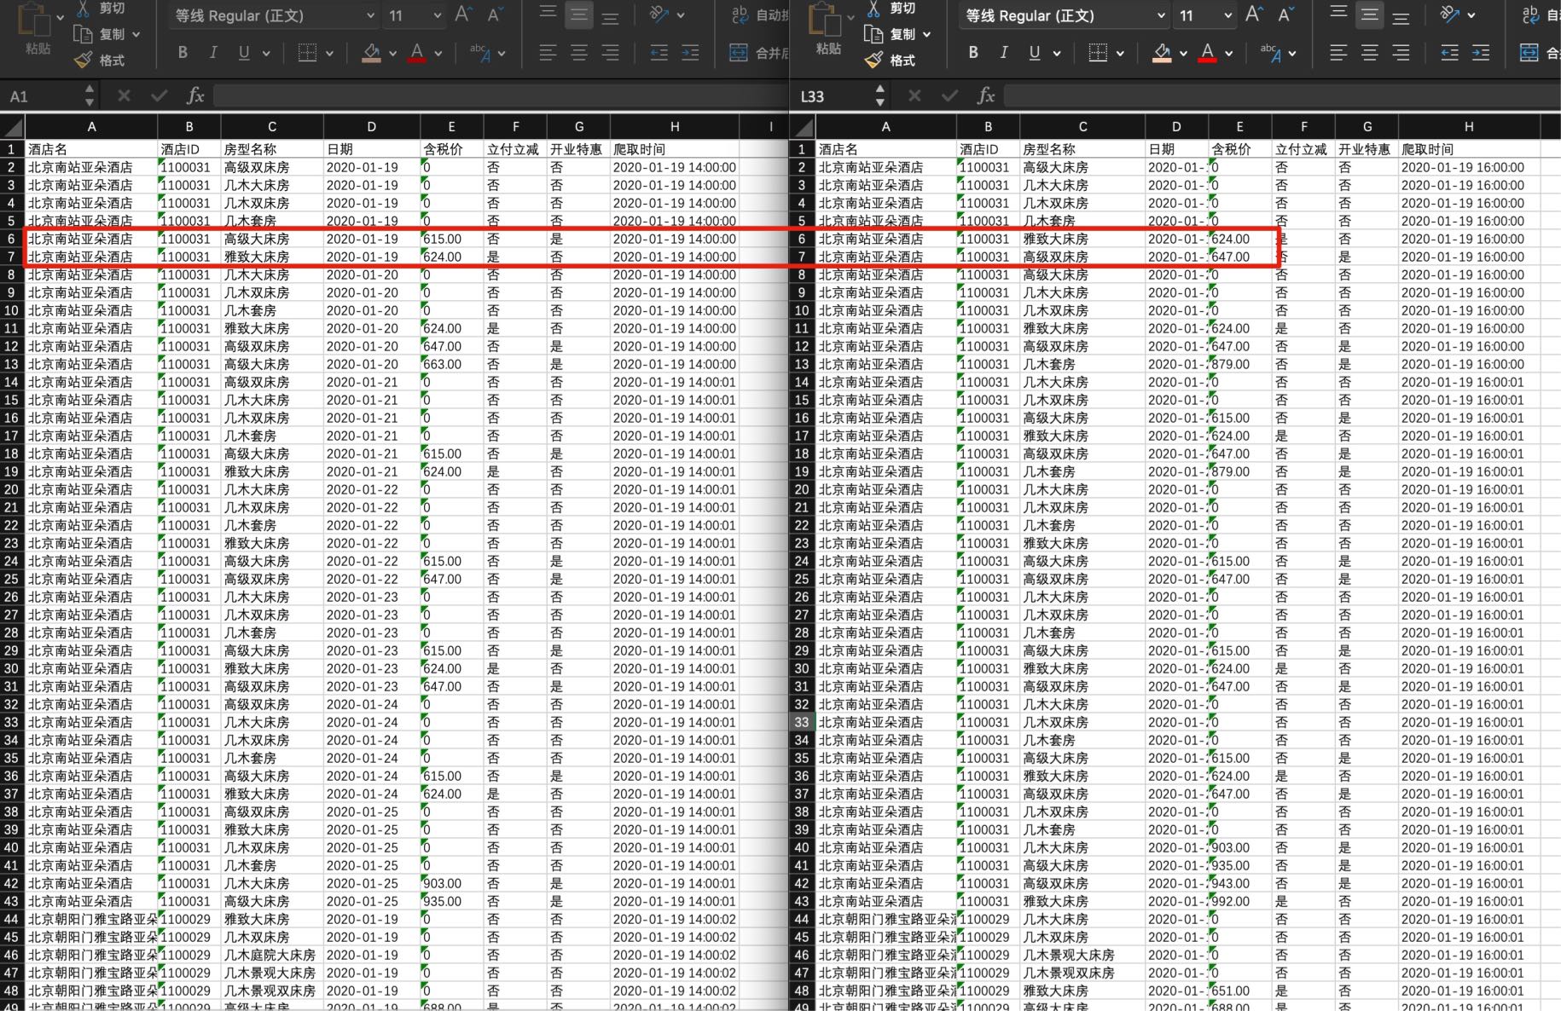This screenshot has width=1561, height=1011.
Task: Click the borders icon in right window
Action: [x=1098, y=53]
